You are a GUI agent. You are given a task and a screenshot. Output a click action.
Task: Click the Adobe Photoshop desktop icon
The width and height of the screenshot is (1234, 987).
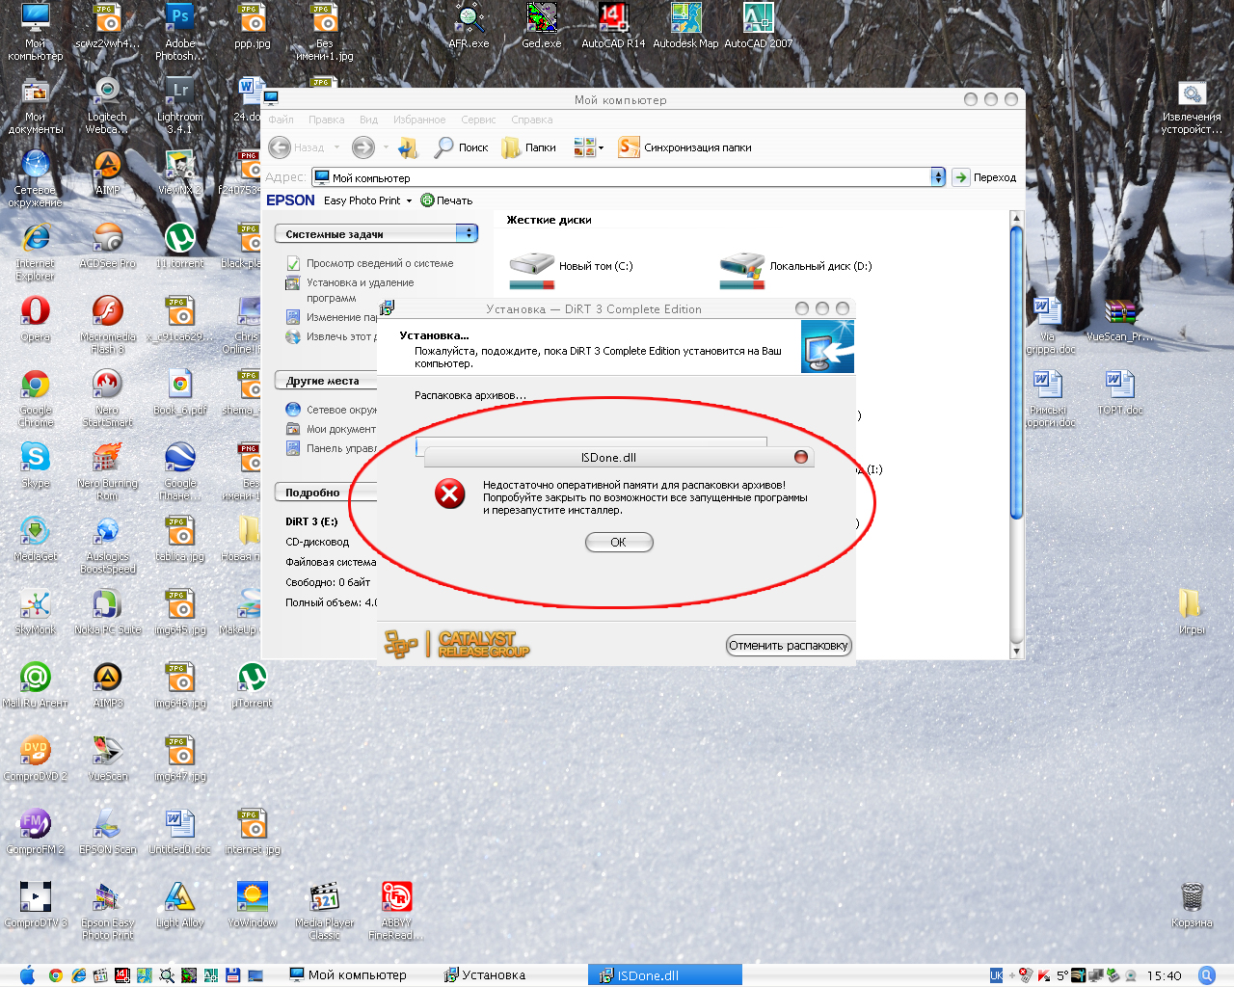click(x=180, y=32)
